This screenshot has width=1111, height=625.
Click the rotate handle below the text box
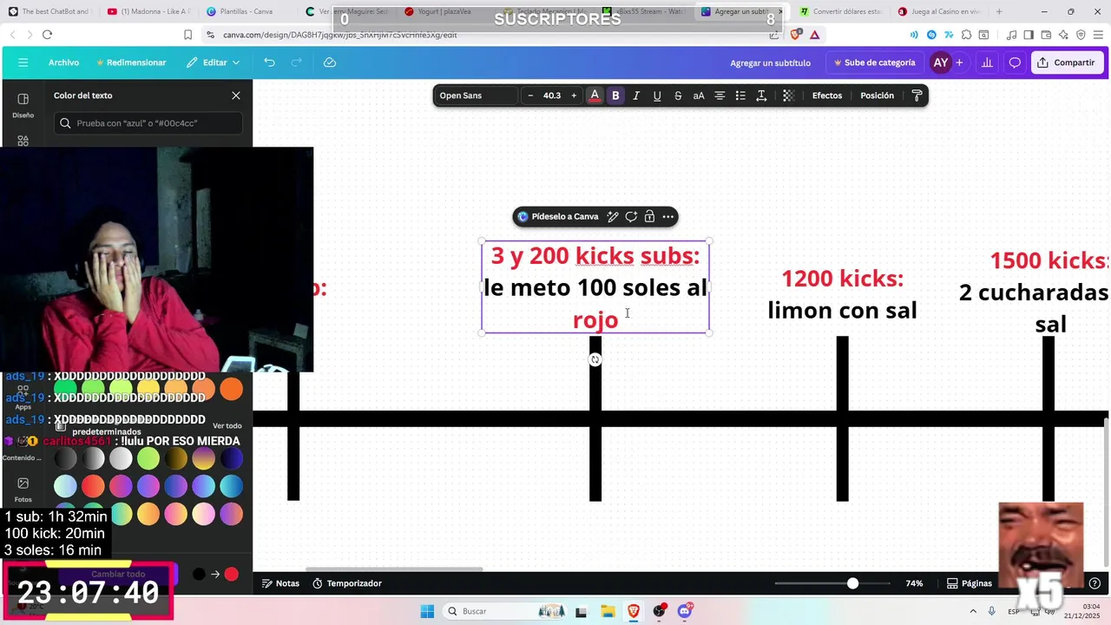[x=595, y=359]
